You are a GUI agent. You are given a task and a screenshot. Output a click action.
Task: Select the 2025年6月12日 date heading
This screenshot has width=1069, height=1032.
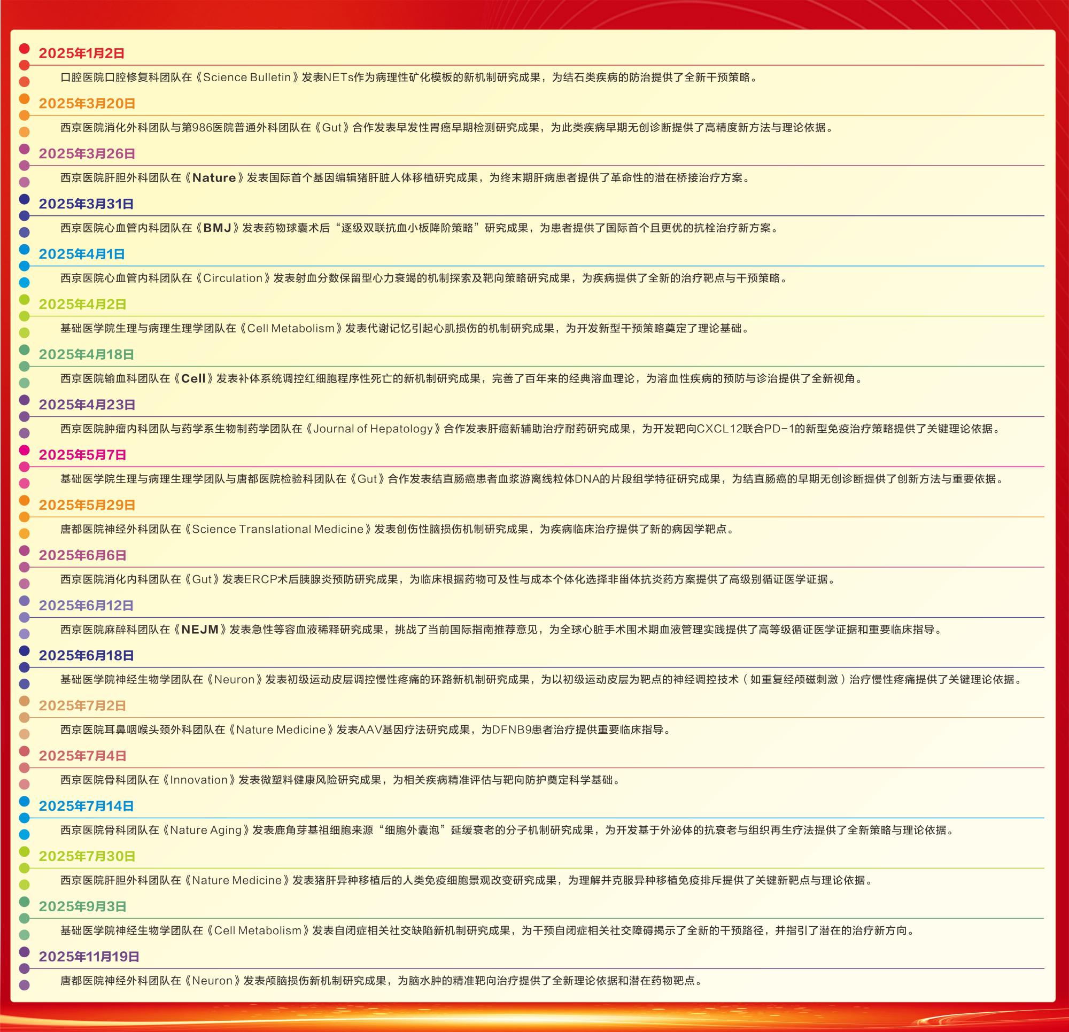click(86, 606)
